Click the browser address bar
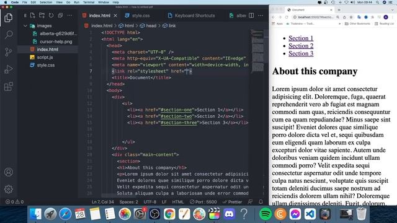Viewport: 397px width, 223px height. tap(316, 17)
